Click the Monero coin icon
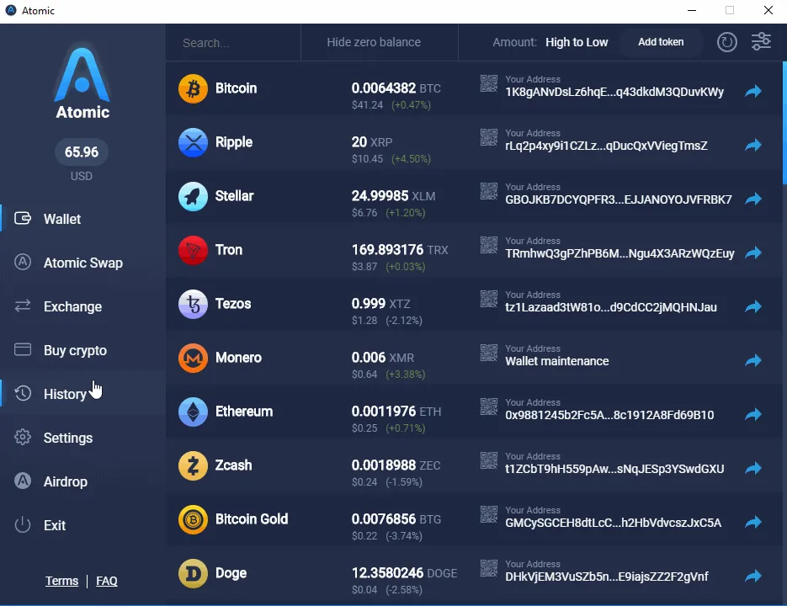Screen dimensions: 787x606 (193, 358)
